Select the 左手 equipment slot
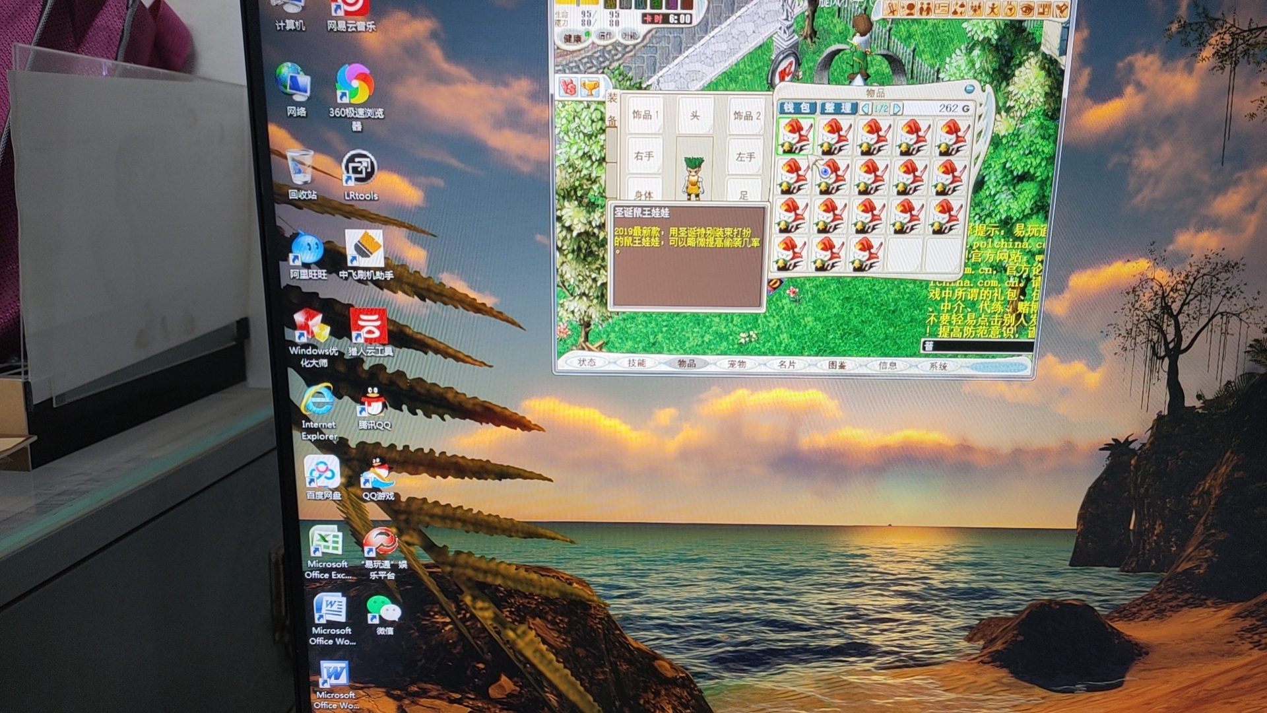Viewport: 1267px width, 713px height. [746, 157]
